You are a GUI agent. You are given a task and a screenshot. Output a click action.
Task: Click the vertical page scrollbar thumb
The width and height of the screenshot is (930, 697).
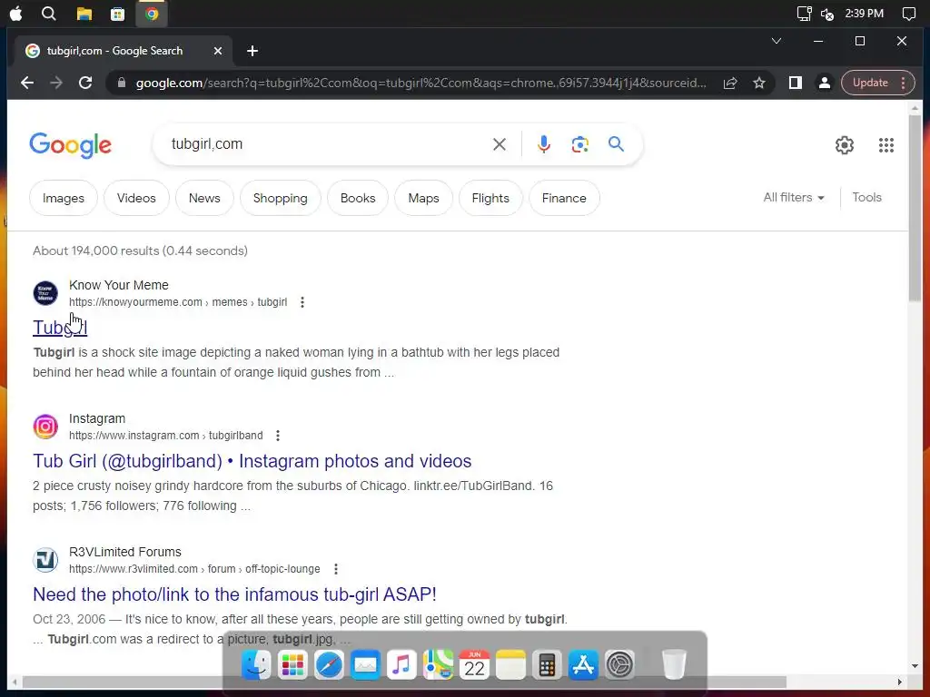click(x=915, y=208)
